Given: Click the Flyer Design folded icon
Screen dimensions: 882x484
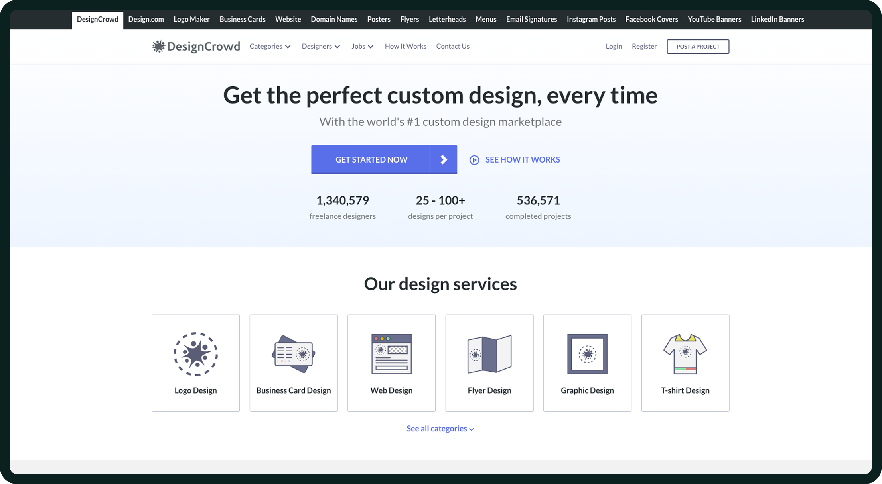Looking at the screenshot, I should [489, 354].
